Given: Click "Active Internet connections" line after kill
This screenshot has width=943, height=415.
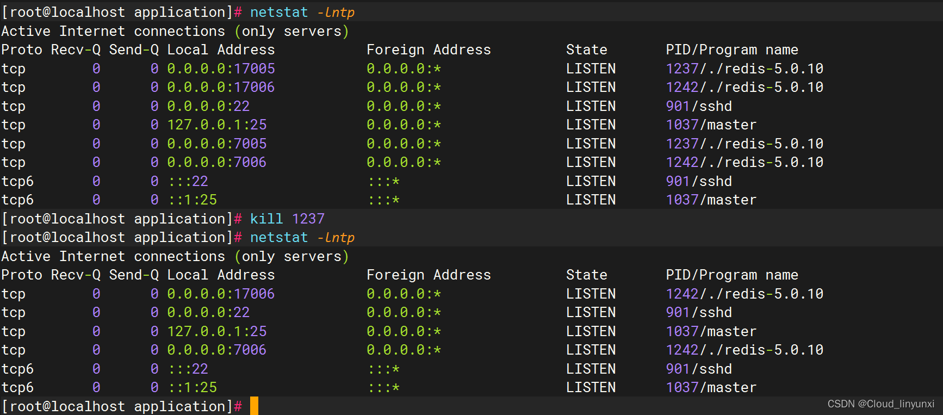Looking at the screenshot, I should coord(175,256).
